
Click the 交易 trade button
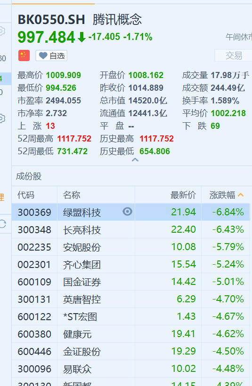[x=234, y=55]
